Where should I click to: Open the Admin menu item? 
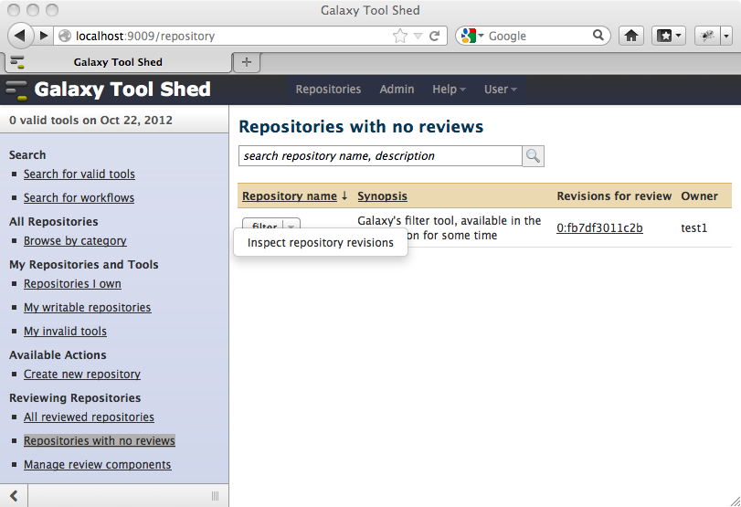[397, 90]
